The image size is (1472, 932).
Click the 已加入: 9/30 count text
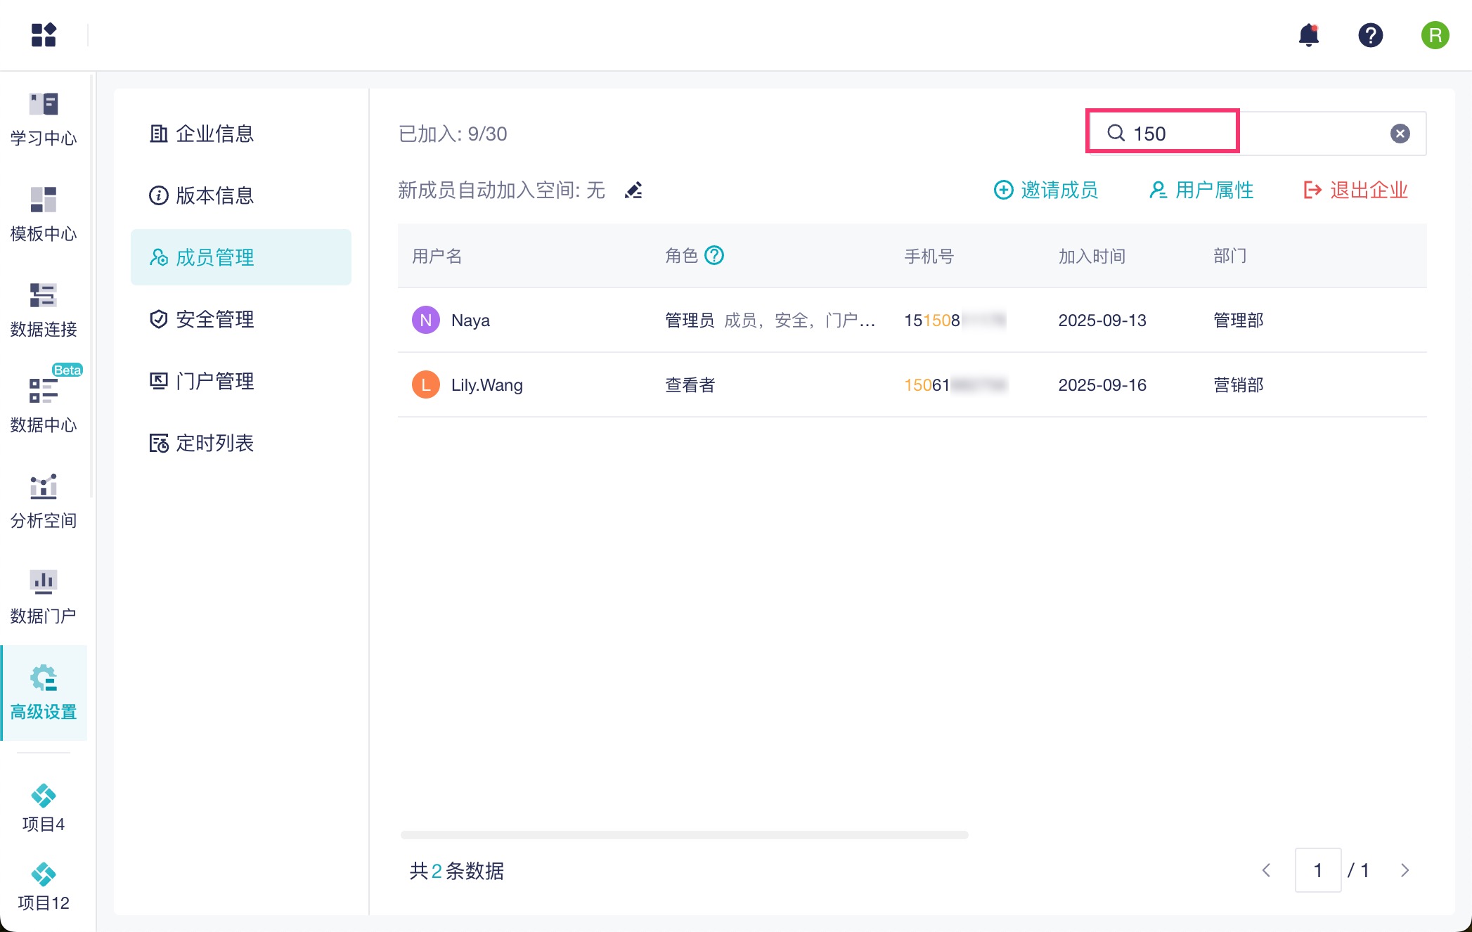click(453, 134)
